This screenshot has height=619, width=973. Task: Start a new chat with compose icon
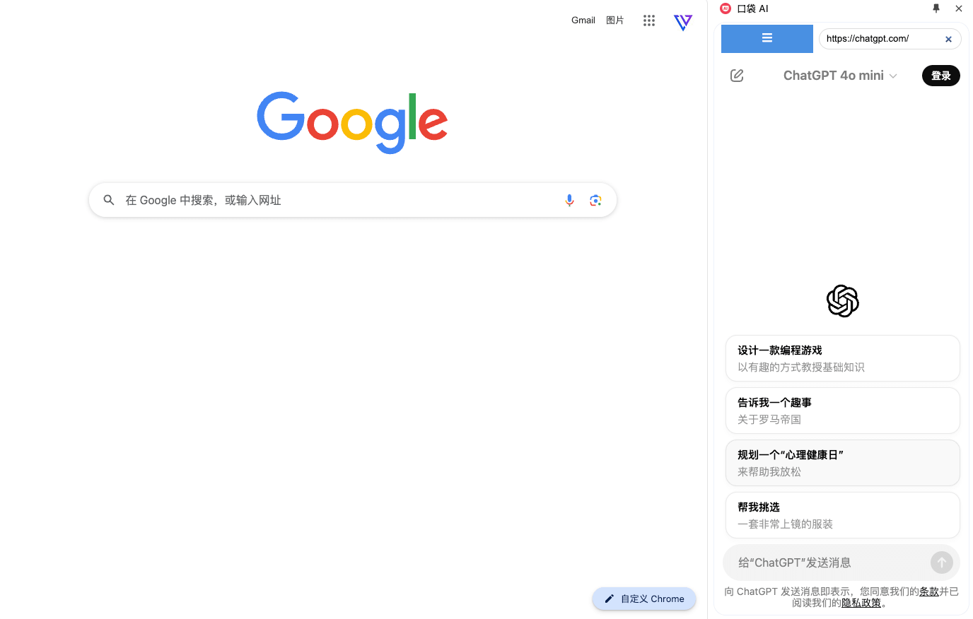tap(737, 76)
